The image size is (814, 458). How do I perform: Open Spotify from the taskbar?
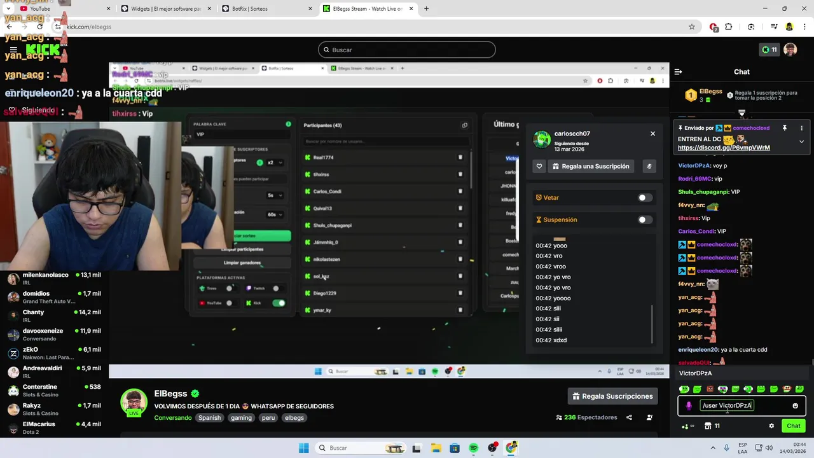coord(474,448)
